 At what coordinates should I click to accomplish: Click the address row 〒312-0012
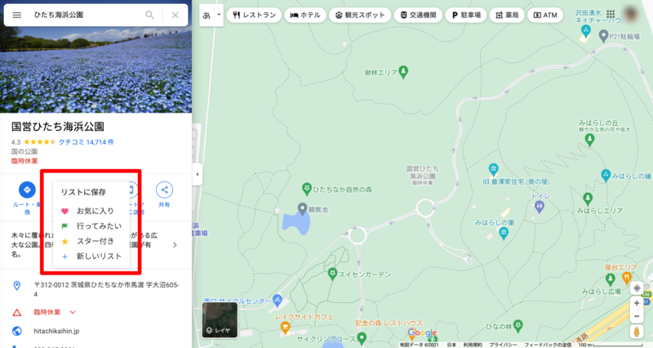96,290
